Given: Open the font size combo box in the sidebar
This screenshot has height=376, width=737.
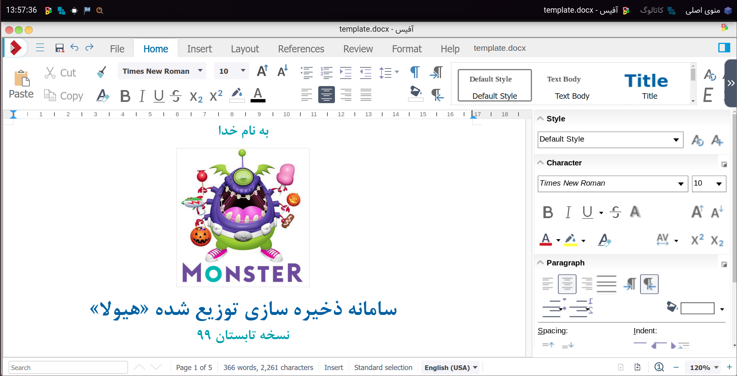Looking at the screenshot, I should pyautogui.click(x=719, y=184).
